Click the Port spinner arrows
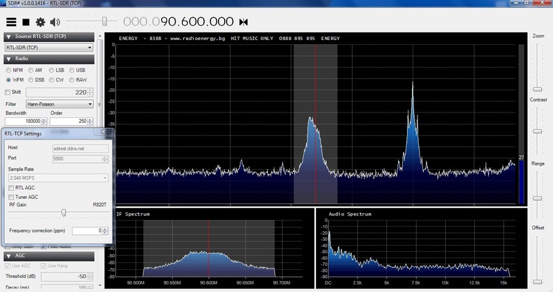 pyautogui.click(x=105, y=159)
